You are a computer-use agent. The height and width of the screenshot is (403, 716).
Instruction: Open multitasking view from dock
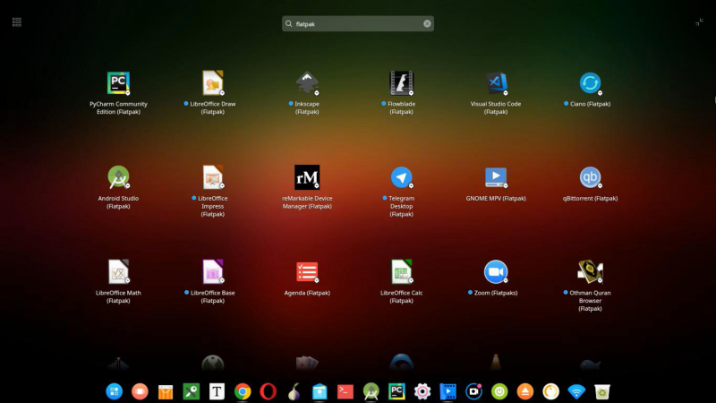click(x=140, y=391)
